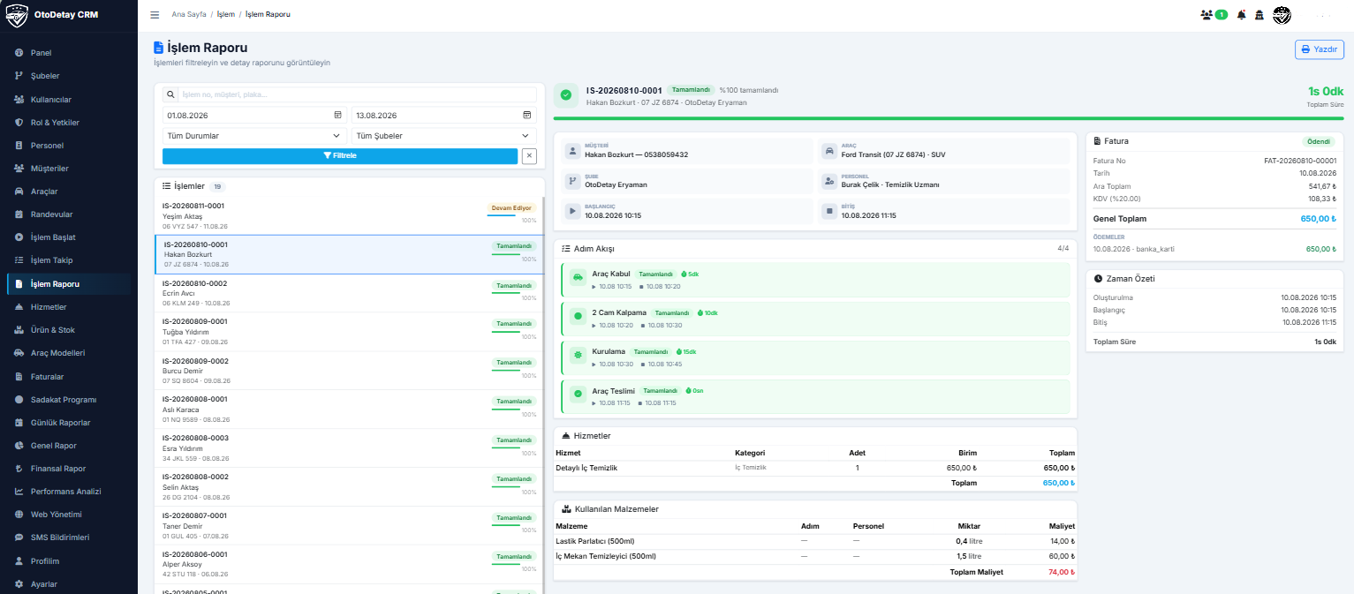Open İşlem Takip from the sidebar
Screen dimensions: 1354x594
pos(69,260)
